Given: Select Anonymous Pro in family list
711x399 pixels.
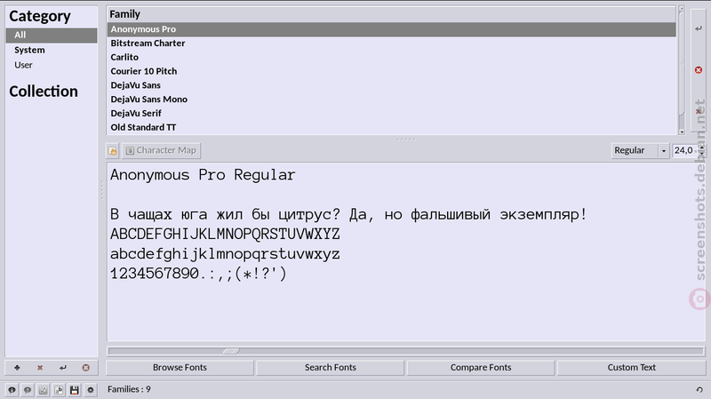Looking at the screenshot, I should tap(391, 29).
